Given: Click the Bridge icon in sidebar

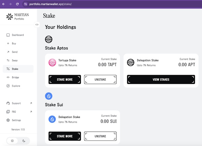Looking at the screenshot, I should [x=8, y=77].
